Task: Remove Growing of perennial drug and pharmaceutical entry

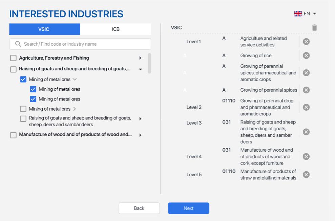Action: point(306,107)
